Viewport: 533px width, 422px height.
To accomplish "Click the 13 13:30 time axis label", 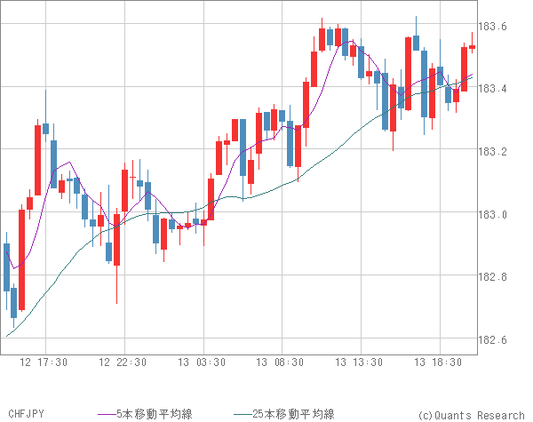I will click(x=359, y=362).
